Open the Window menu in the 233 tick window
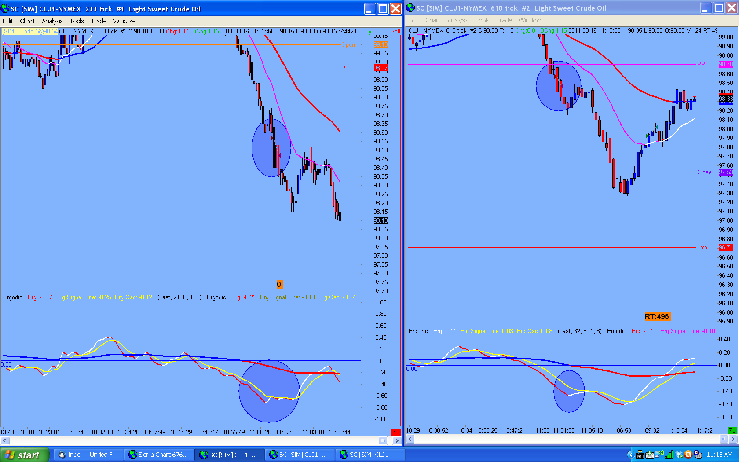Screen dimensions: 739x462 pos(124,21)
